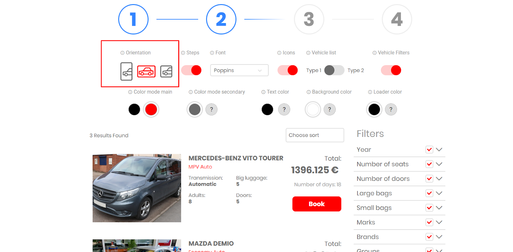The height and width of the screenshot is (252, 513).
Task: Uncheck the Year filter checkbox
Action: click(429, 149)
